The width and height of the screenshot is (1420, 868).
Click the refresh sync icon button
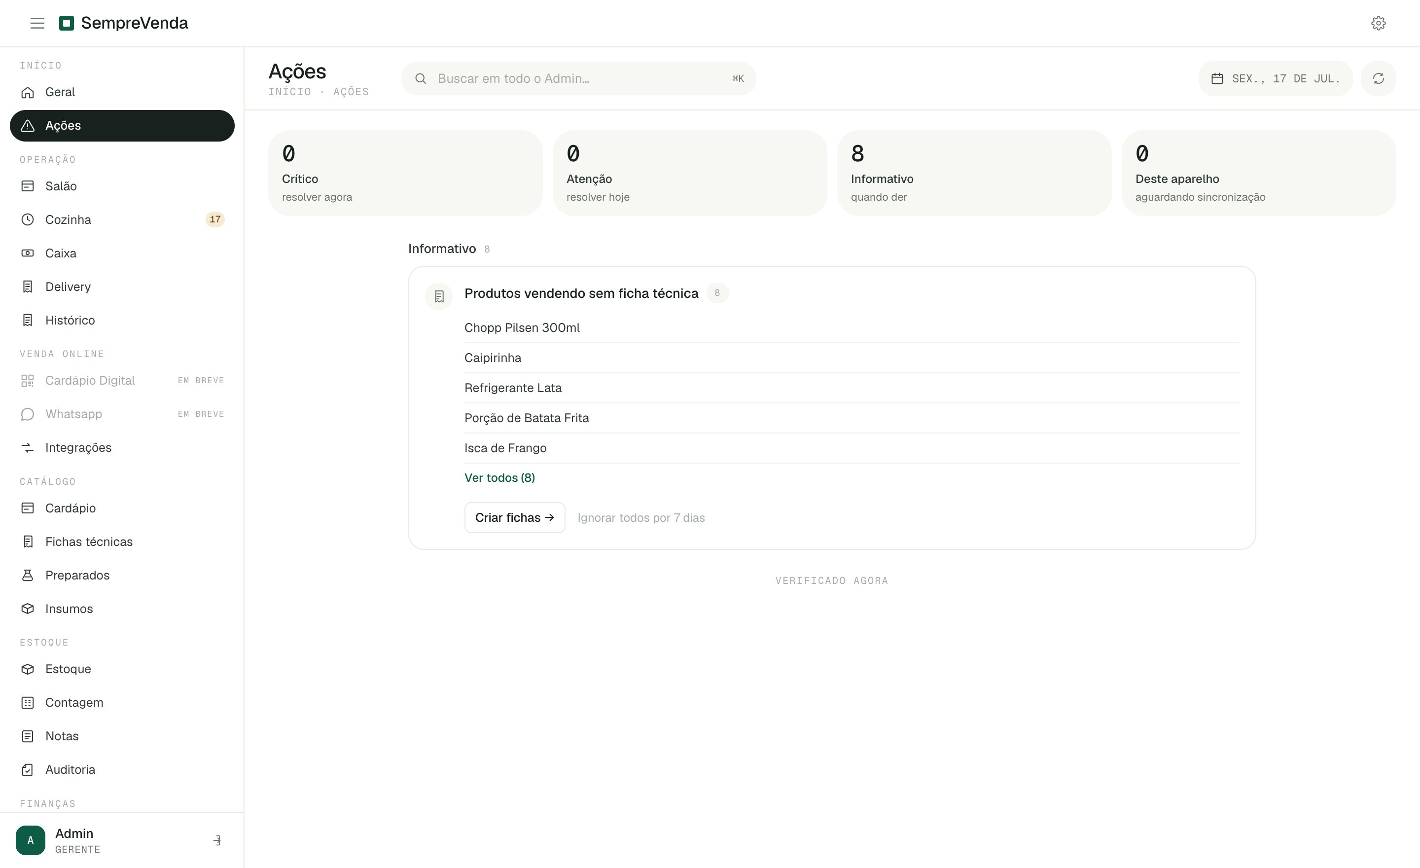pyautogui.click(x=1378, y=78)
